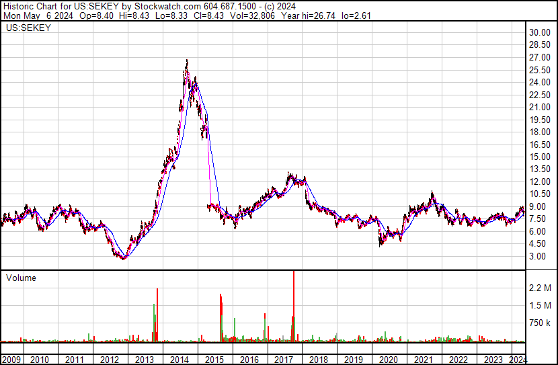This screenshot has width=558, height=365.
Task: Click the 30.00 price axis label
Action: [540, 32]
